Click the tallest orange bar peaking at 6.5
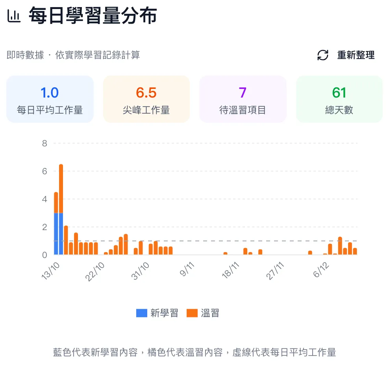Image resolution: width=389 pixels, height=365 pixels. point(61,188)
